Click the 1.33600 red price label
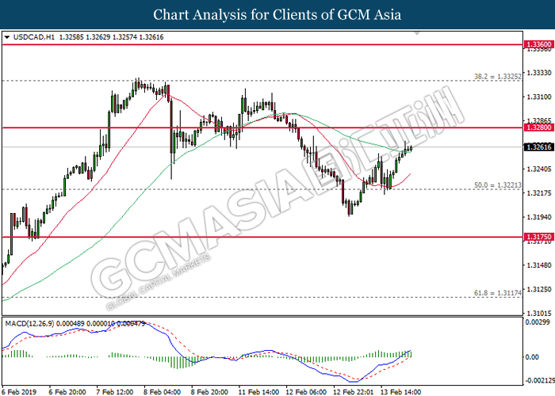 pyautogui.click(x=538, y=44)
